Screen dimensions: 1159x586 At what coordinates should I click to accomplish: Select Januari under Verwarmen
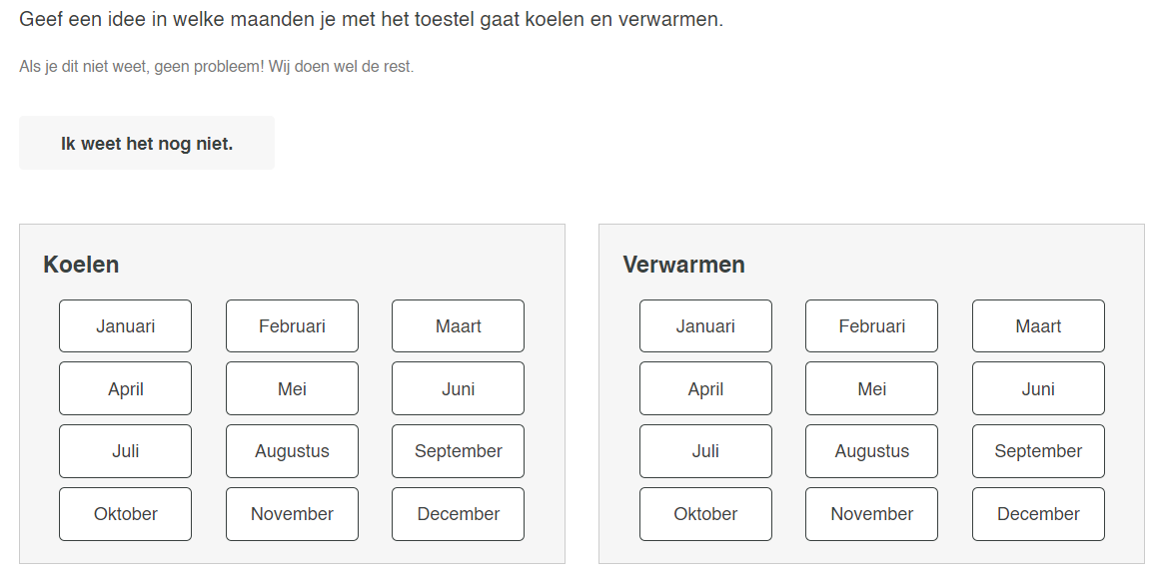[705, 326]
